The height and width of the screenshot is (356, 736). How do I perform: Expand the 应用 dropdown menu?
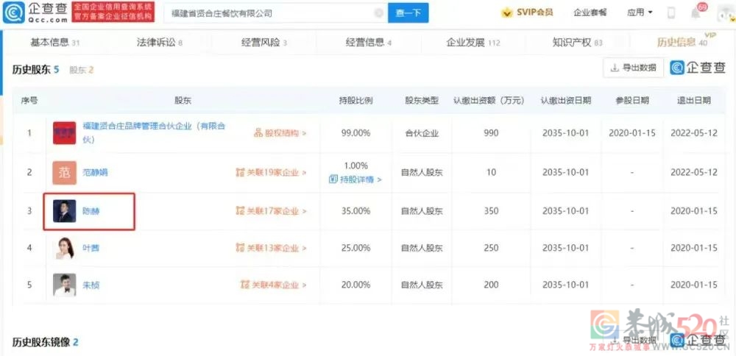[640, 13]
